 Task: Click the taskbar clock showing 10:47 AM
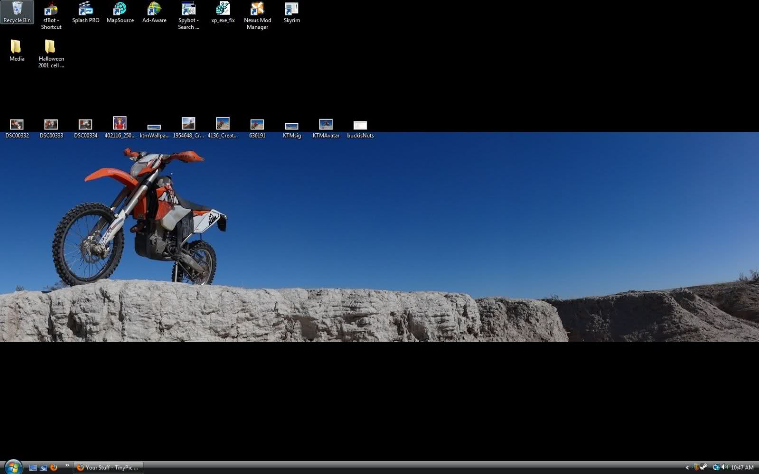[x=742, y=468]
